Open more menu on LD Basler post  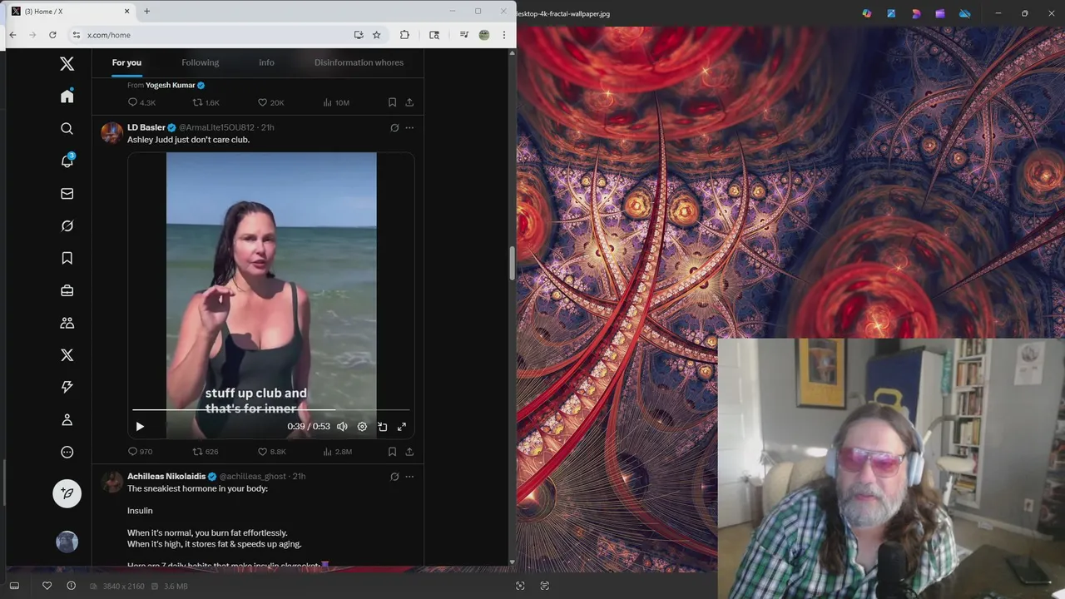(409, 128)
